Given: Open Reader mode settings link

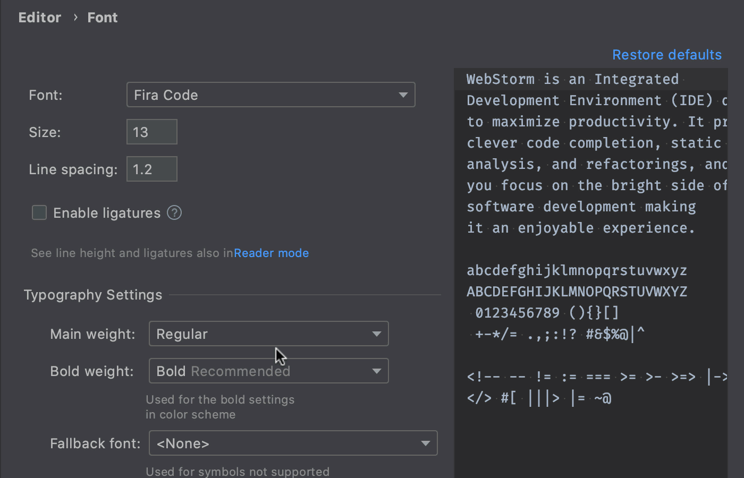Looking at the screenshot, I should 271,253.
